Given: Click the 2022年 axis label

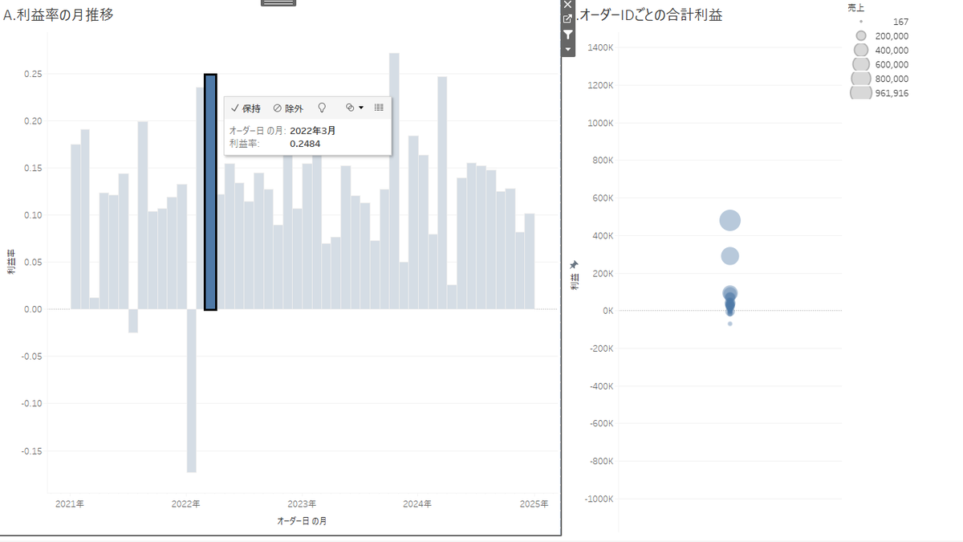Looking at the screenshot, I should click(x=185, y=504).
